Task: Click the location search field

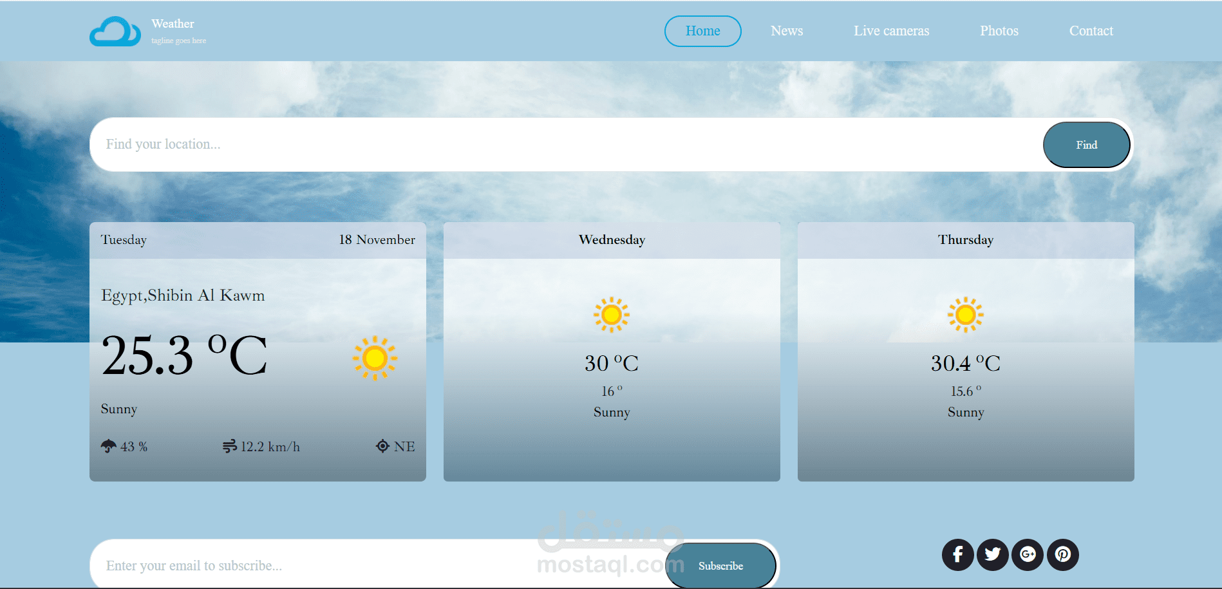Action: click(386, 144)
